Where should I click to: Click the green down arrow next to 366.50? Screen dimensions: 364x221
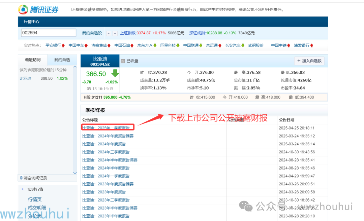pyautogui.click(x=115, y=73)
